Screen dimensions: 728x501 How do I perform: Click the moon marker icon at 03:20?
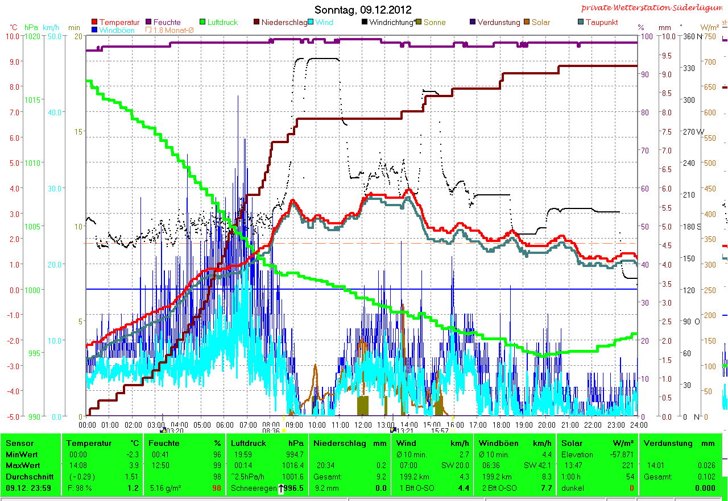[164, 431]
